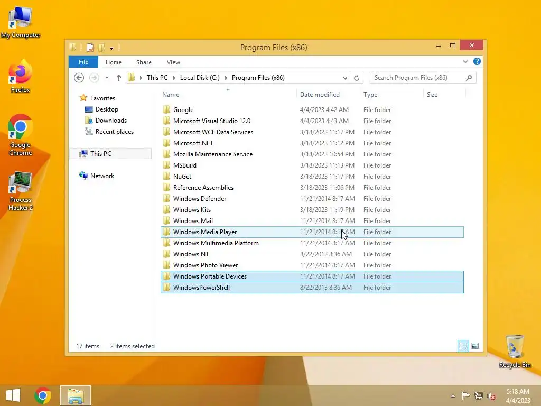Select the Reference Assemblies folder
Viewport: 541px width, 406px height.
(312, 188)
